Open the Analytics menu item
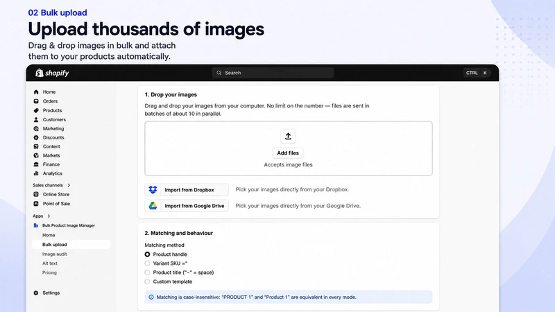 (53, 173)
